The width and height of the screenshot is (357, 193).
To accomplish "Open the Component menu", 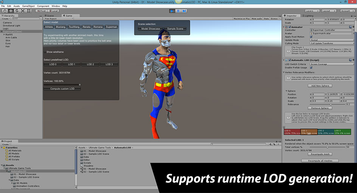I will [x=43, y=6].
